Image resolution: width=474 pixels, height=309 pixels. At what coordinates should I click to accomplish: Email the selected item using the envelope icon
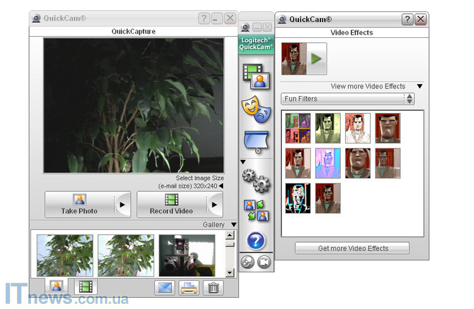click(x=164, y=288)
